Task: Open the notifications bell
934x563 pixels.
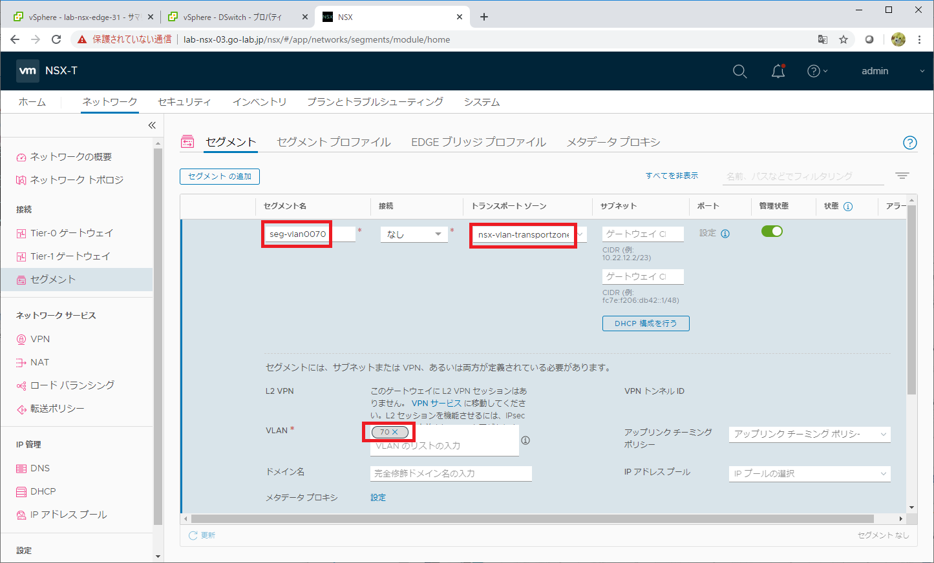Action: [778, 71]
